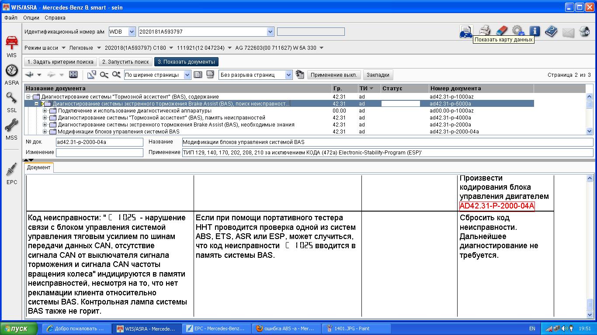The width and height of the screenshot is (597, 335).
Task: Click the № док. input field
Action: click(x=99, y=142)
